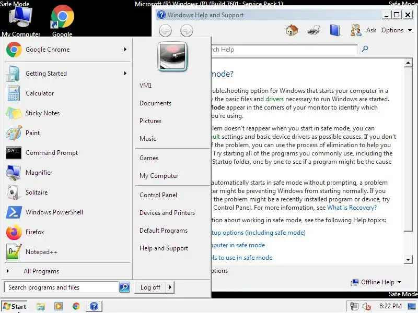Start the Magnifier tool

click(67, 173)
